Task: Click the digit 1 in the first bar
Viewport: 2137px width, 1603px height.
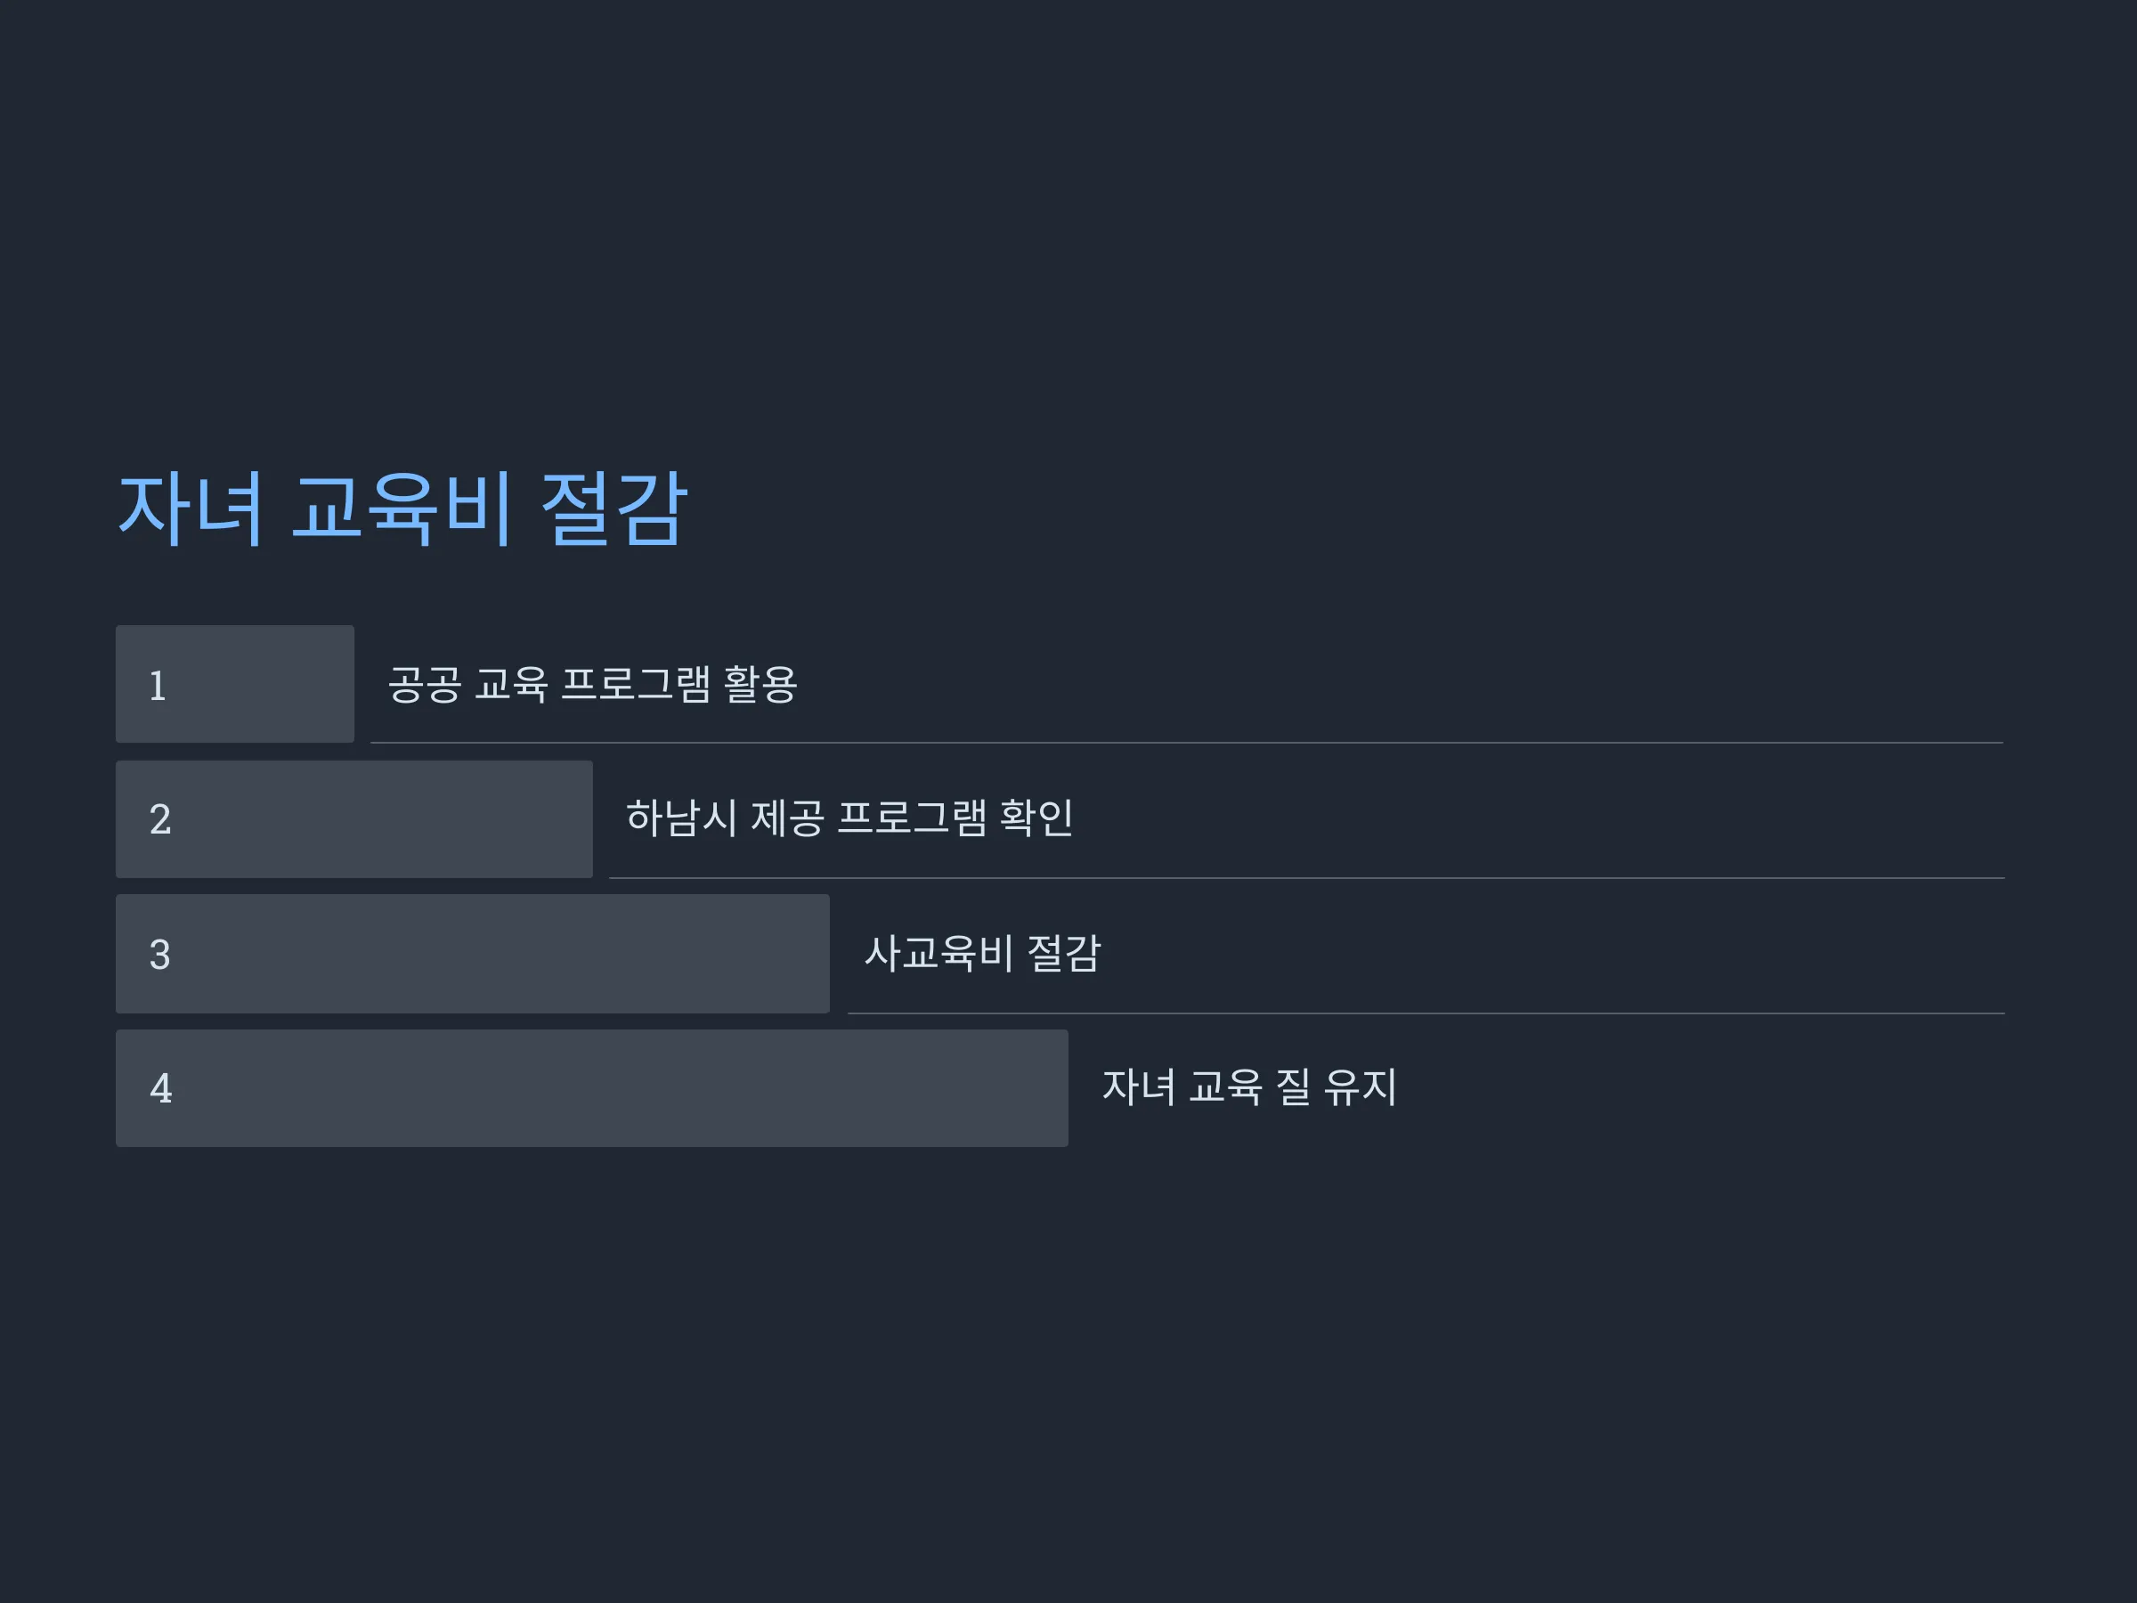Action: coord(158,686)
